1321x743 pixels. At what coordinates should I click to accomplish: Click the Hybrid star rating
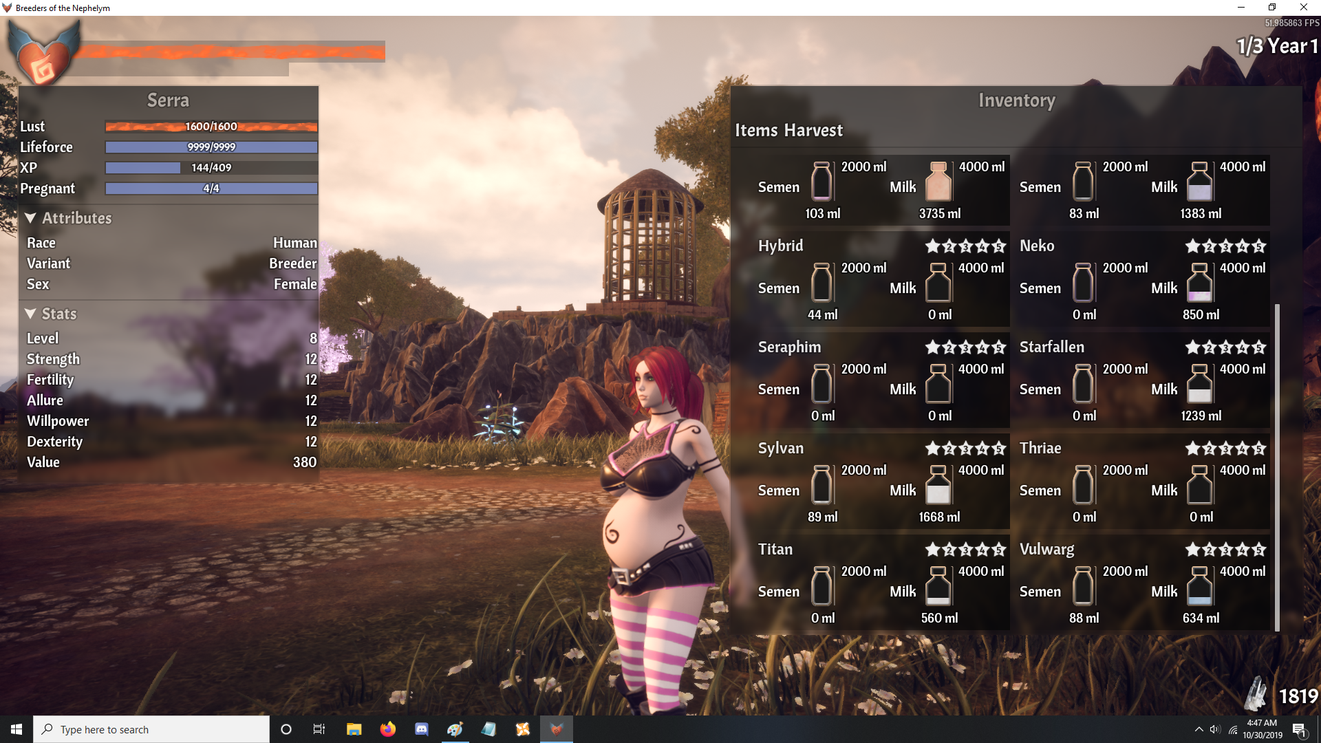coord(965,246)
